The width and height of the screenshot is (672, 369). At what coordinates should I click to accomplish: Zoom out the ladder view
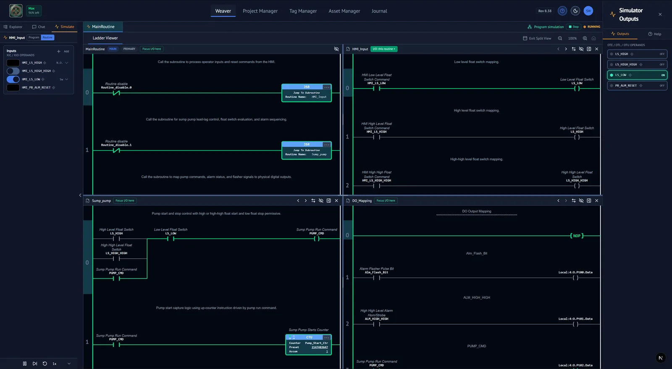coord(560,38)
